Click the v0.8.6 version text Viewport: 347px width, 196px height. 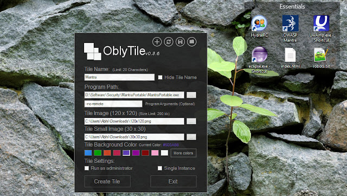pos(152,54)
